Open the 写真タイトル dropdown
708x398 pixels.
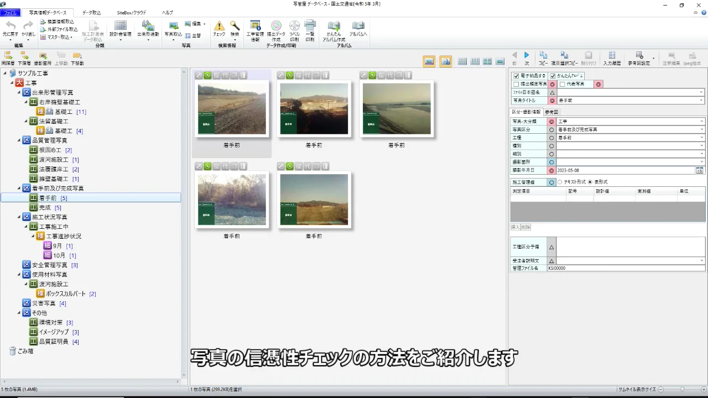tap(701, 101)
